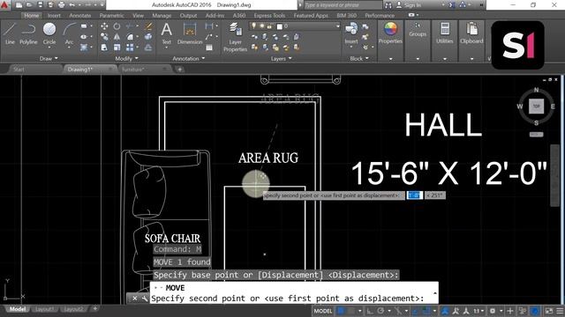Screen dimensions: 565x317
Task: Click TOP face of the ViewCube
Action: point(536,106)
